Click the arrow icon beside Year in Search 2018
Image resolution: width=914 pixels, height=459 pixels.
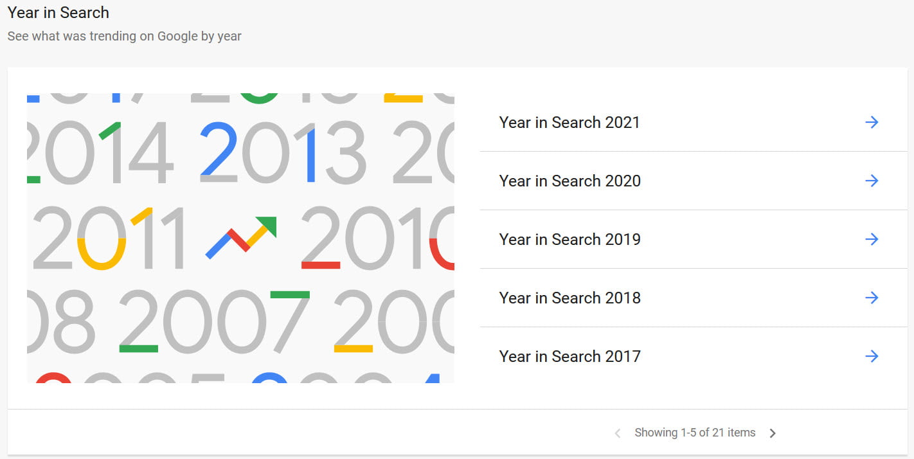point(872,298)
